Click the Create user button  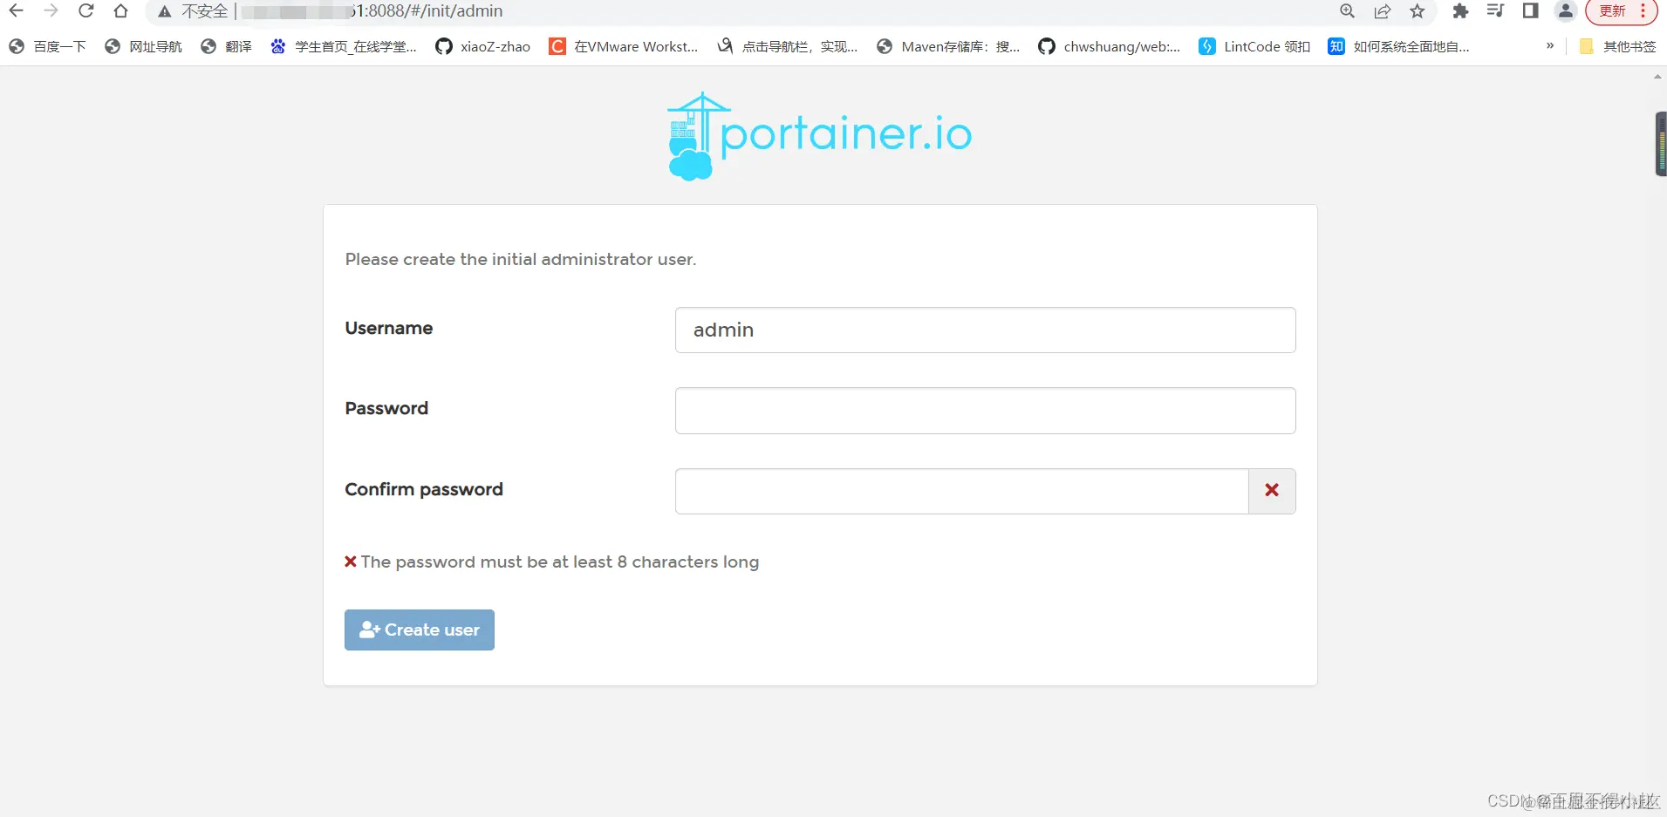coord(419,630)
